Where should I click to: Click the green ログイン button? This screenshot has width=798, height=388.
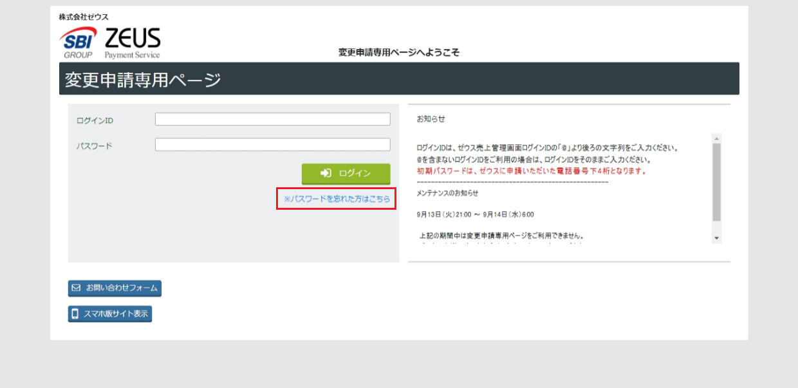pos(346,174)
